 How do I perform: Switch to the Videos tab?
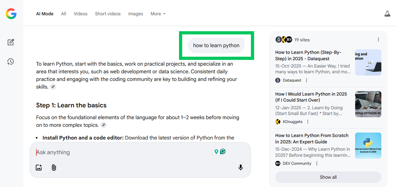tap(80, 14)
